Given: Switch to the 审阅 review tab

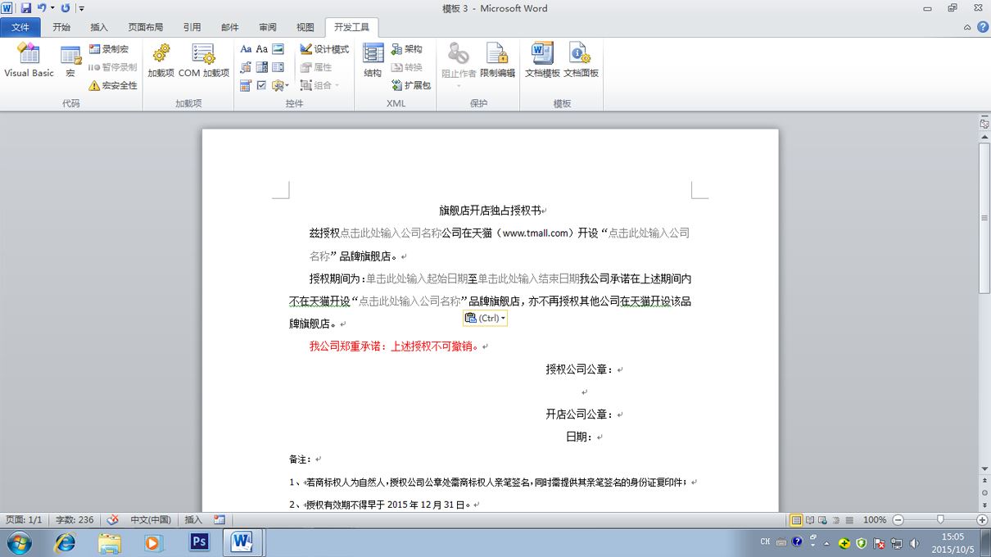Looking at the screenshot, I should (268, 27).
